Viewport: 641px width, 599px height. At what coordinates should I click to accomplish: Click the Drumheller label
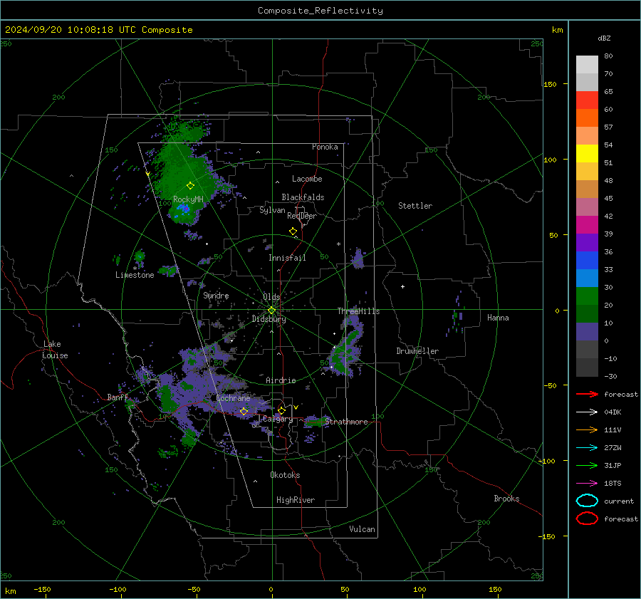(x=417, y=351)
